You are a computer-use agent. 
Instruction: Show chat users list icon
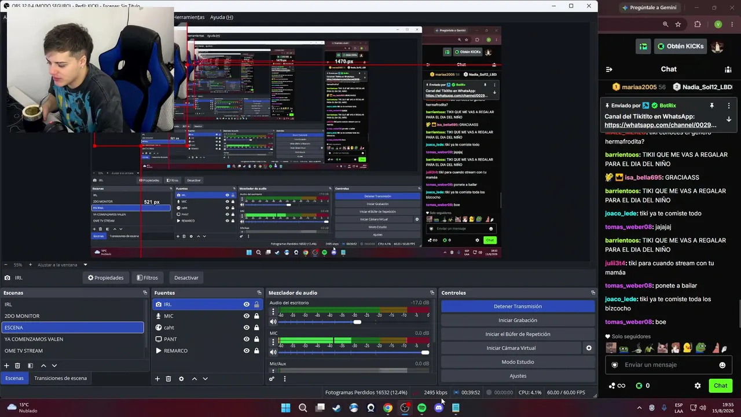(x=728, y=69)
